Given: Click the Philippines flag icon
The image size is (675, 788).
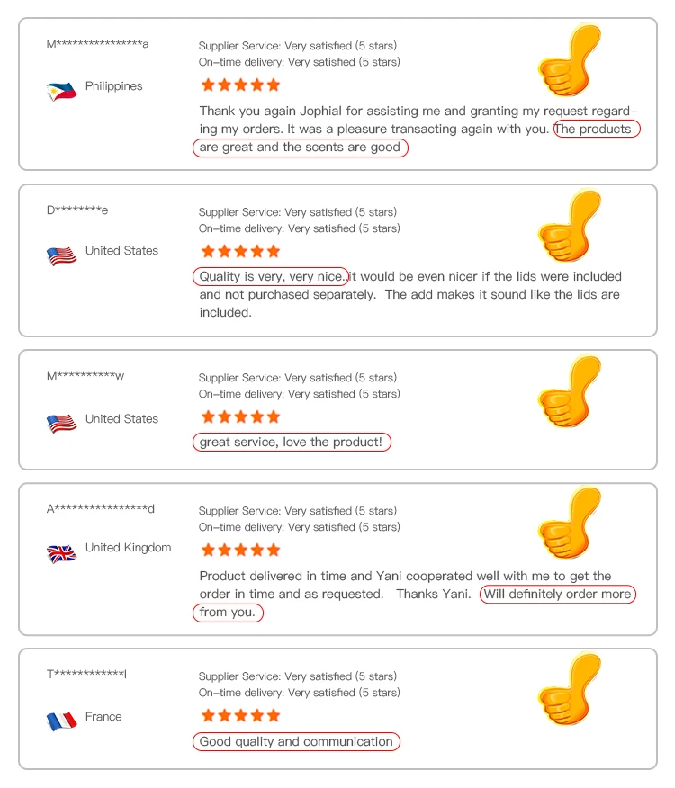Looking at the screenshot, I should point(61,91).
